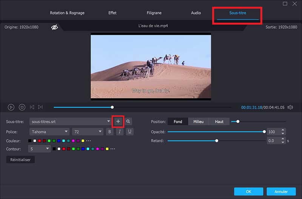Click the Retard value field showing 0.0
This screenshot has height=199, width=302.
(x=274, y=141)
